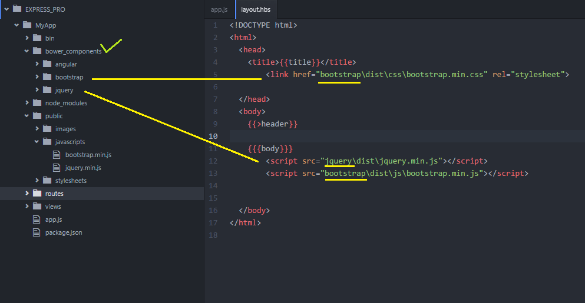Expand the images folder chevron
Viewport: 585px width, 303px height.
point(37,129)
